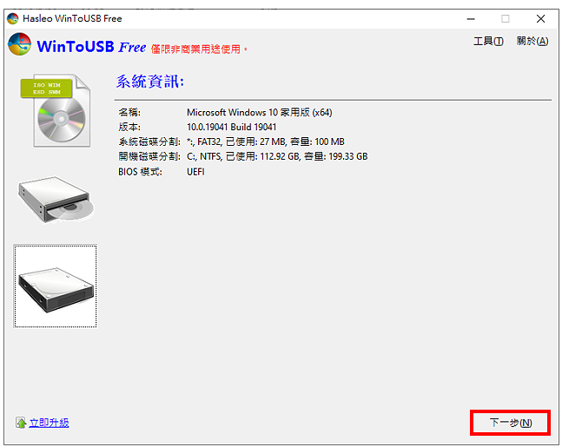This screenshot has width=562, height=447.
Task: Choose the CD/DVD drive source icon
Action: [56, 199]
